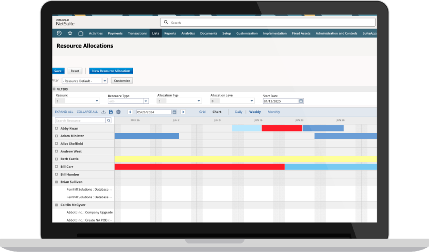This screenshot has height=252, width=429.
Task: Click the Shortcuts star icon
Action: tap(70, 33)
